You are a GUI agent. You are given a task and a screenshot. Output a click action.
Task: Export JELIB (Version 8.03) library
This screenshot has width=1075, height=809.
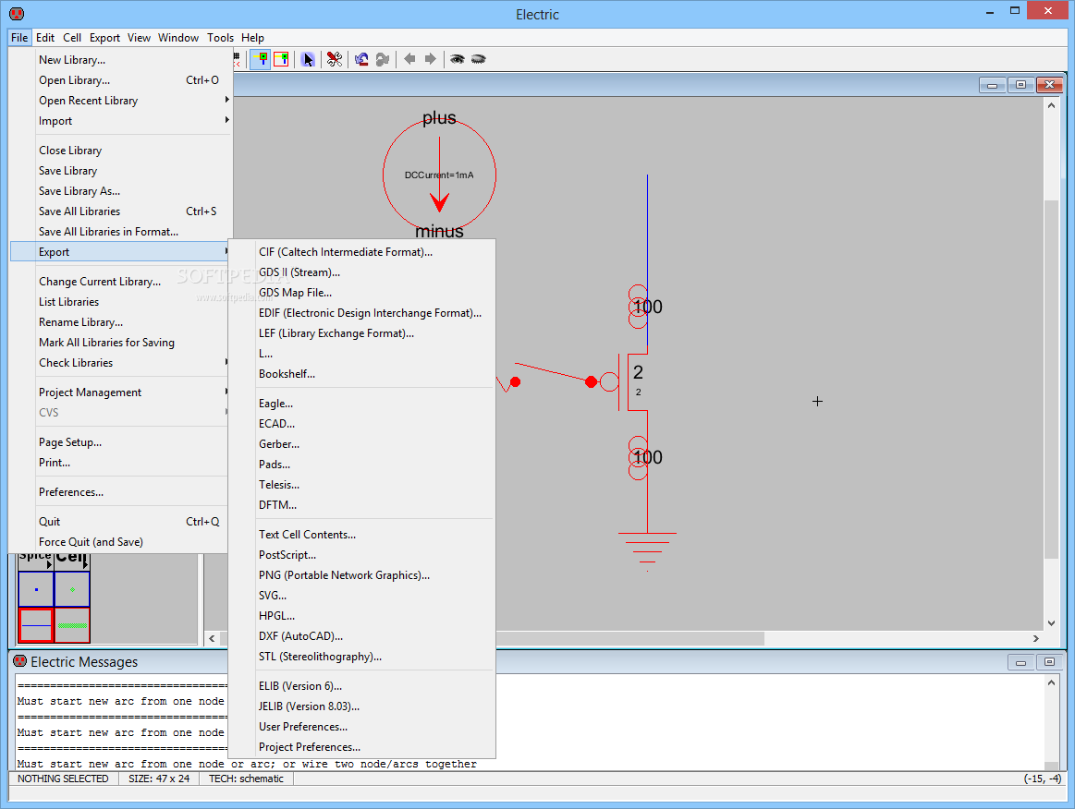(361, 706)
